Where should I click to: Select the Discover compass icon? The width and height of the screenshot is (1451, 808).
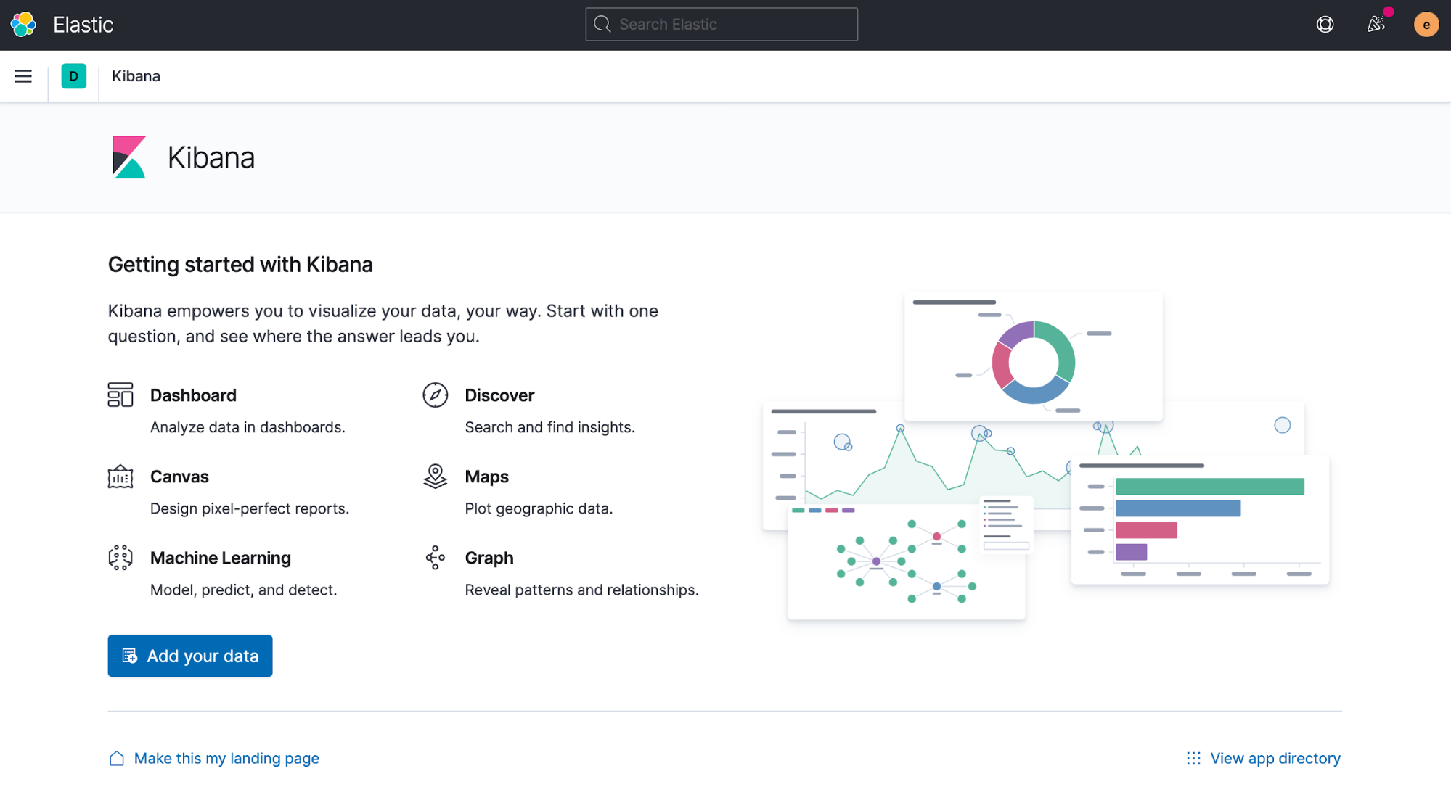(435, 395)
